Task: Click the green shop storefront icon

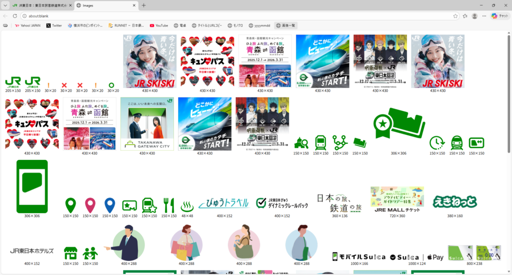Action: click(70, 253)
